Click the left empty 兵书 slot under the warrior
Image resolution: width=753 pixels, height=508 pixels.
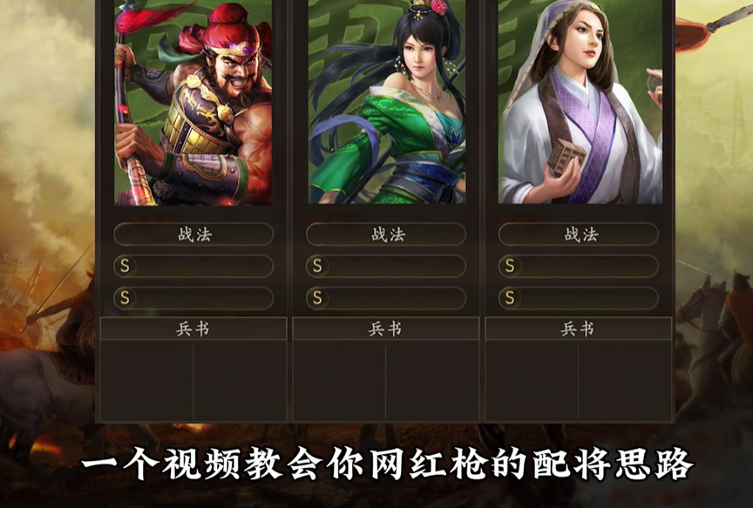click(147, 381)
